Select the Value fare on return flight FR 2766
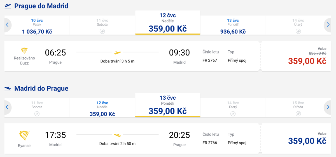 [307, 140]
